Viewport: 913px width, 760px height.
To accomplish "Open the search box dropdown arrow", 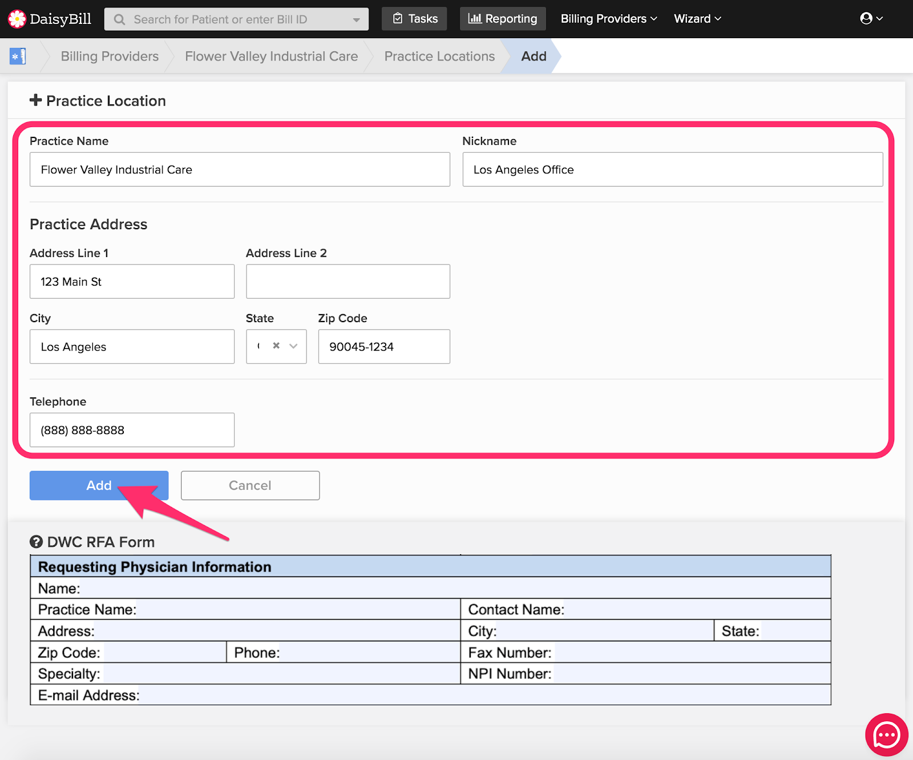I will pos(357,19).
